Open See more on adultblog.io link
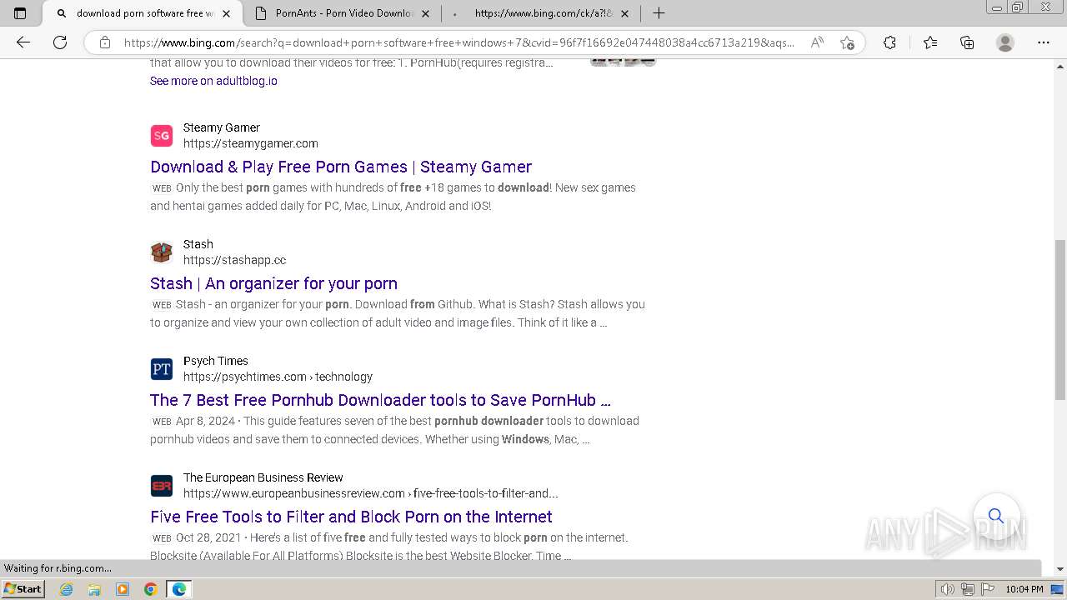Screen dimensions: 1067x600 213,81
